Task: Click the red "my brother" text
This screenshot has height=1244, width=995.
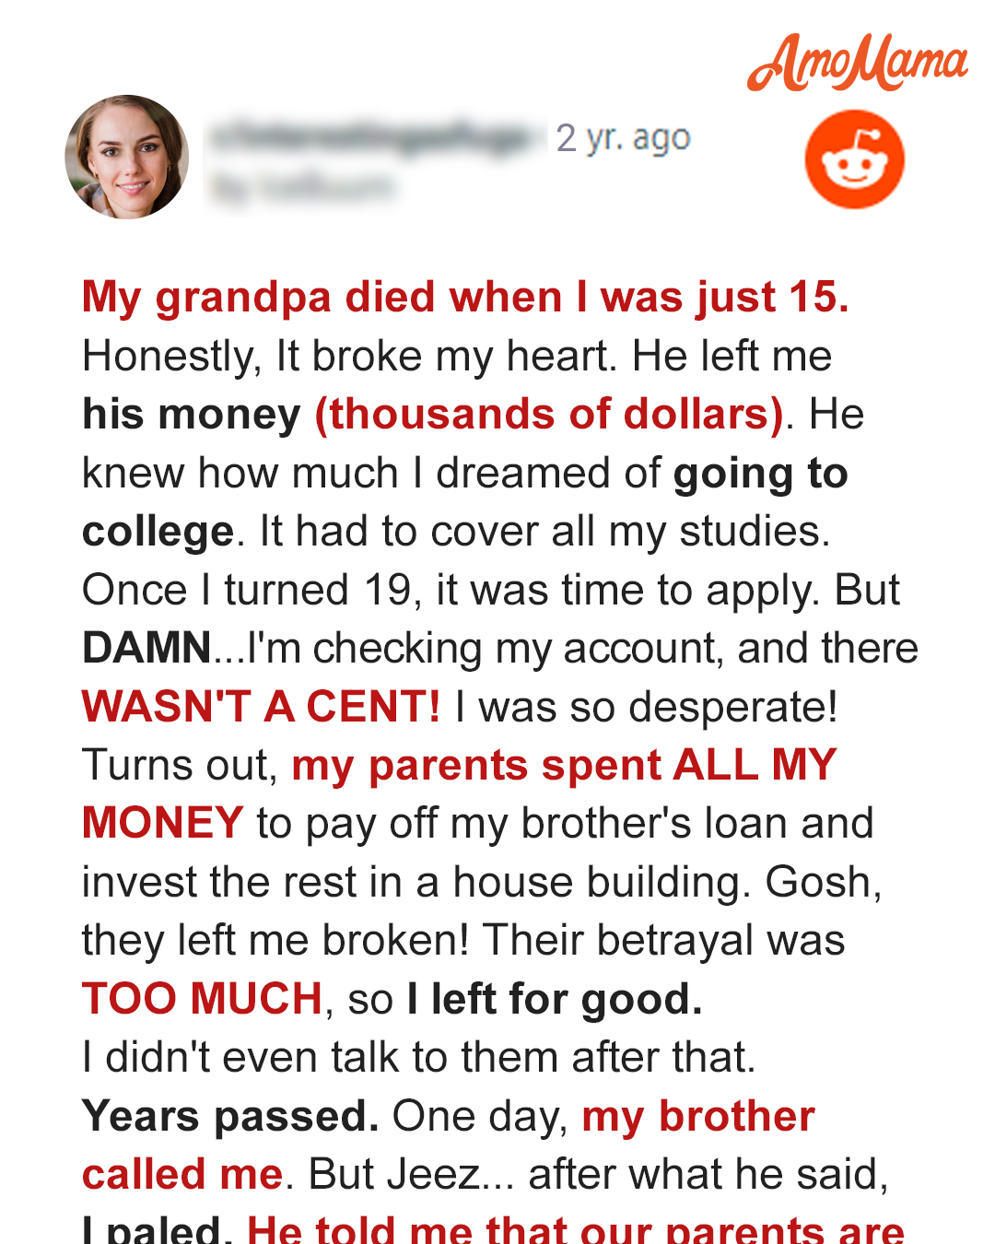Action: pyautogui.click(x=698, y=1116)
